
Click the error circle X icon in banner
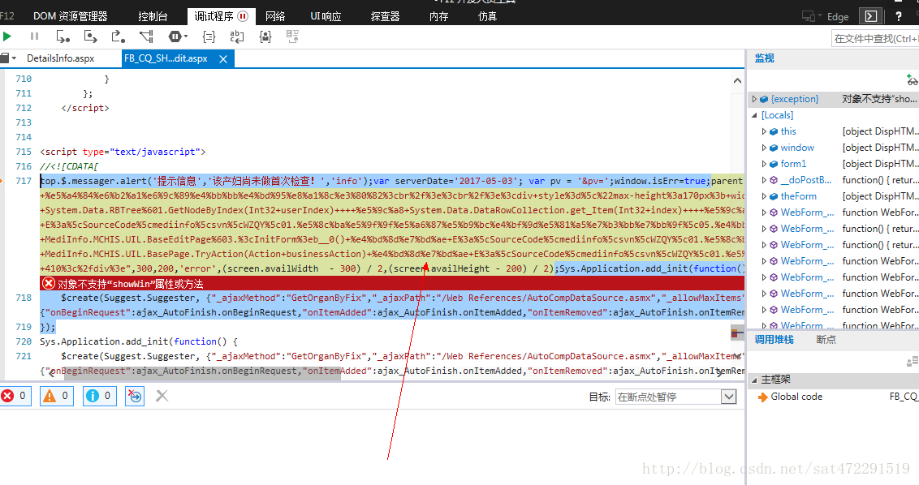tap(48, 284)
